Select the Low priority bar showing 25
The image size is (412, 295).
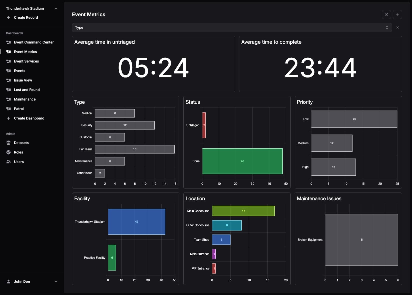[354, 119]
